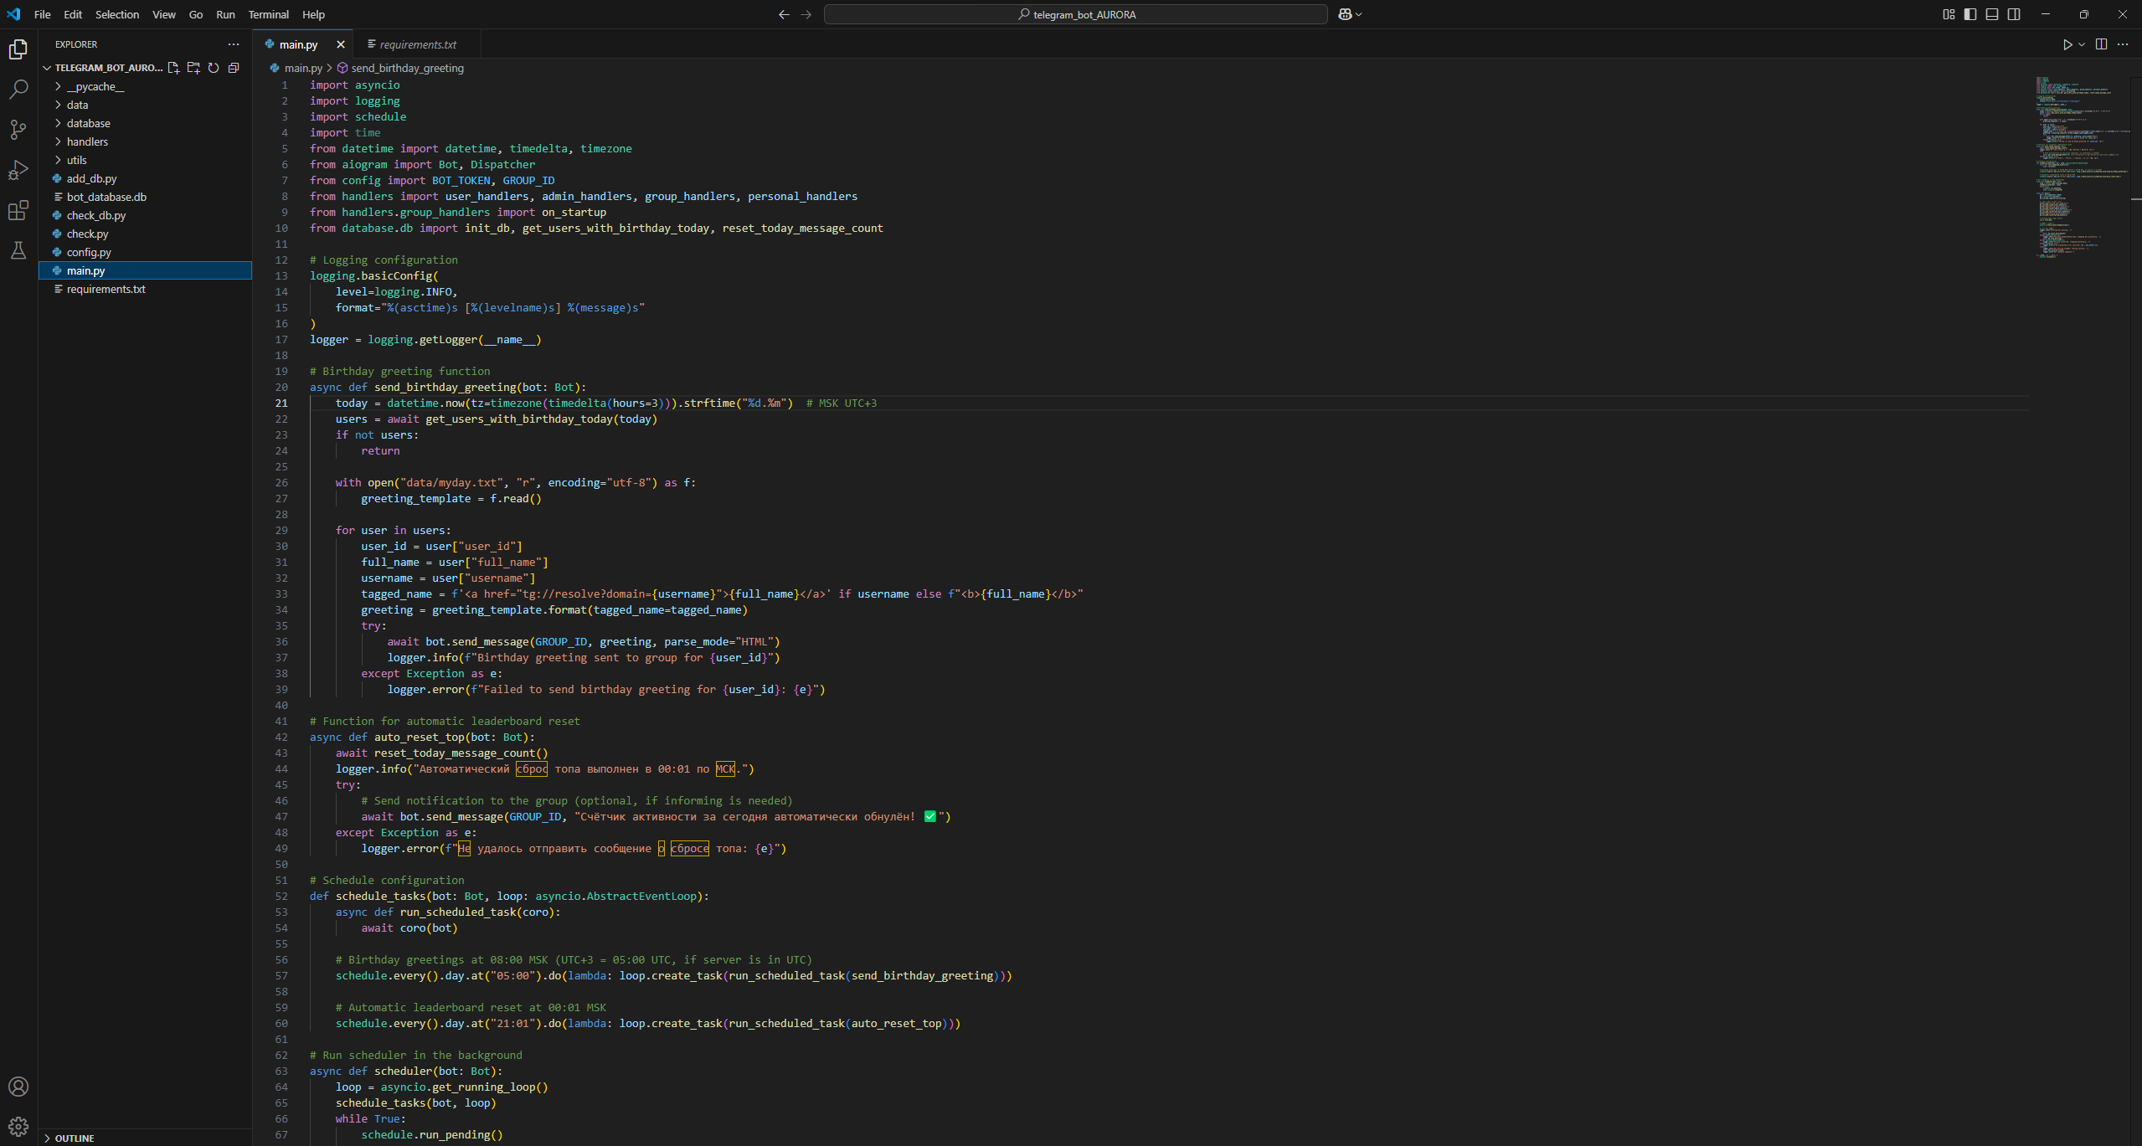Image resolution: width=2142 pixels, height=1146 pixels.
Task: Click the minimap code overview
Action: tap(2083, 167)
